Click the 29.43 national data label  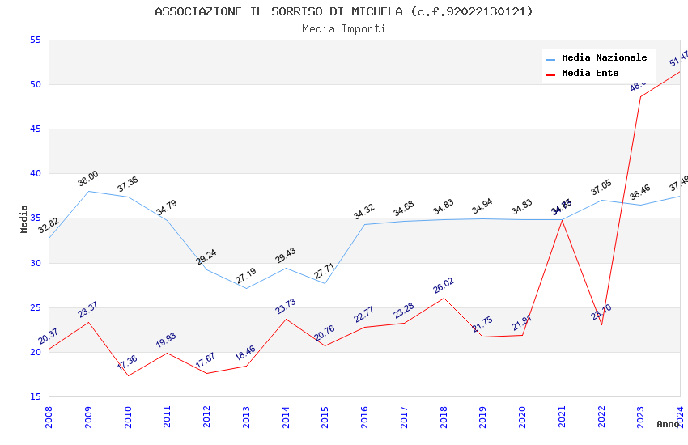(x=286, y=256)
